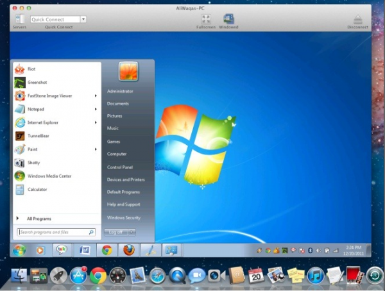Viewport: 385px width, 291px height.
Task: Open the Servers list icon
Action: point(19,19)
